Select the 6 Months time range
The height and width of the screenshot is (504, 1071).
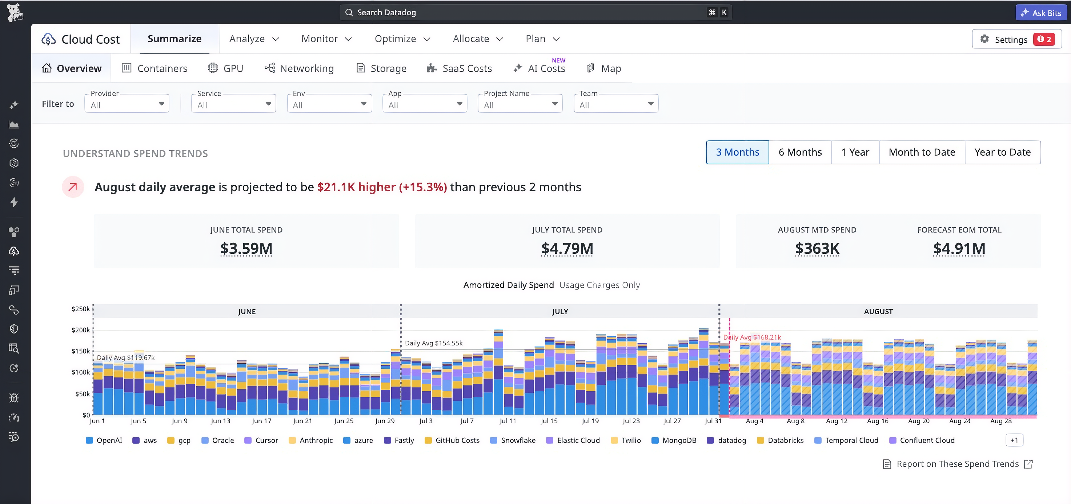tap(800, 152)
